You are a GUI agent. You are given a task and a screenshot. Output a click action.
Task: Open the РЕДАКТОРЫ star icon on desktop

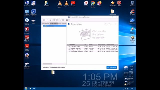[x=113, y=3]
